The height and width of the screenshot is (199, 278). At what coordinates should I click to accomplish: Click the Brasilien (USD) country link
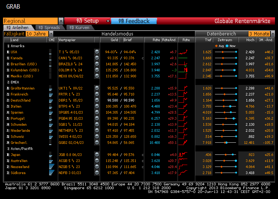coord(24,64)
